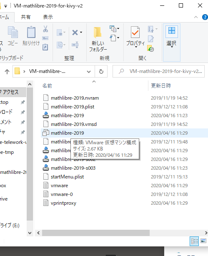The width and height of the screenshot is (208, 256).
Task: Click navigation pane scroll up arrow
Action: click(30, 84)
